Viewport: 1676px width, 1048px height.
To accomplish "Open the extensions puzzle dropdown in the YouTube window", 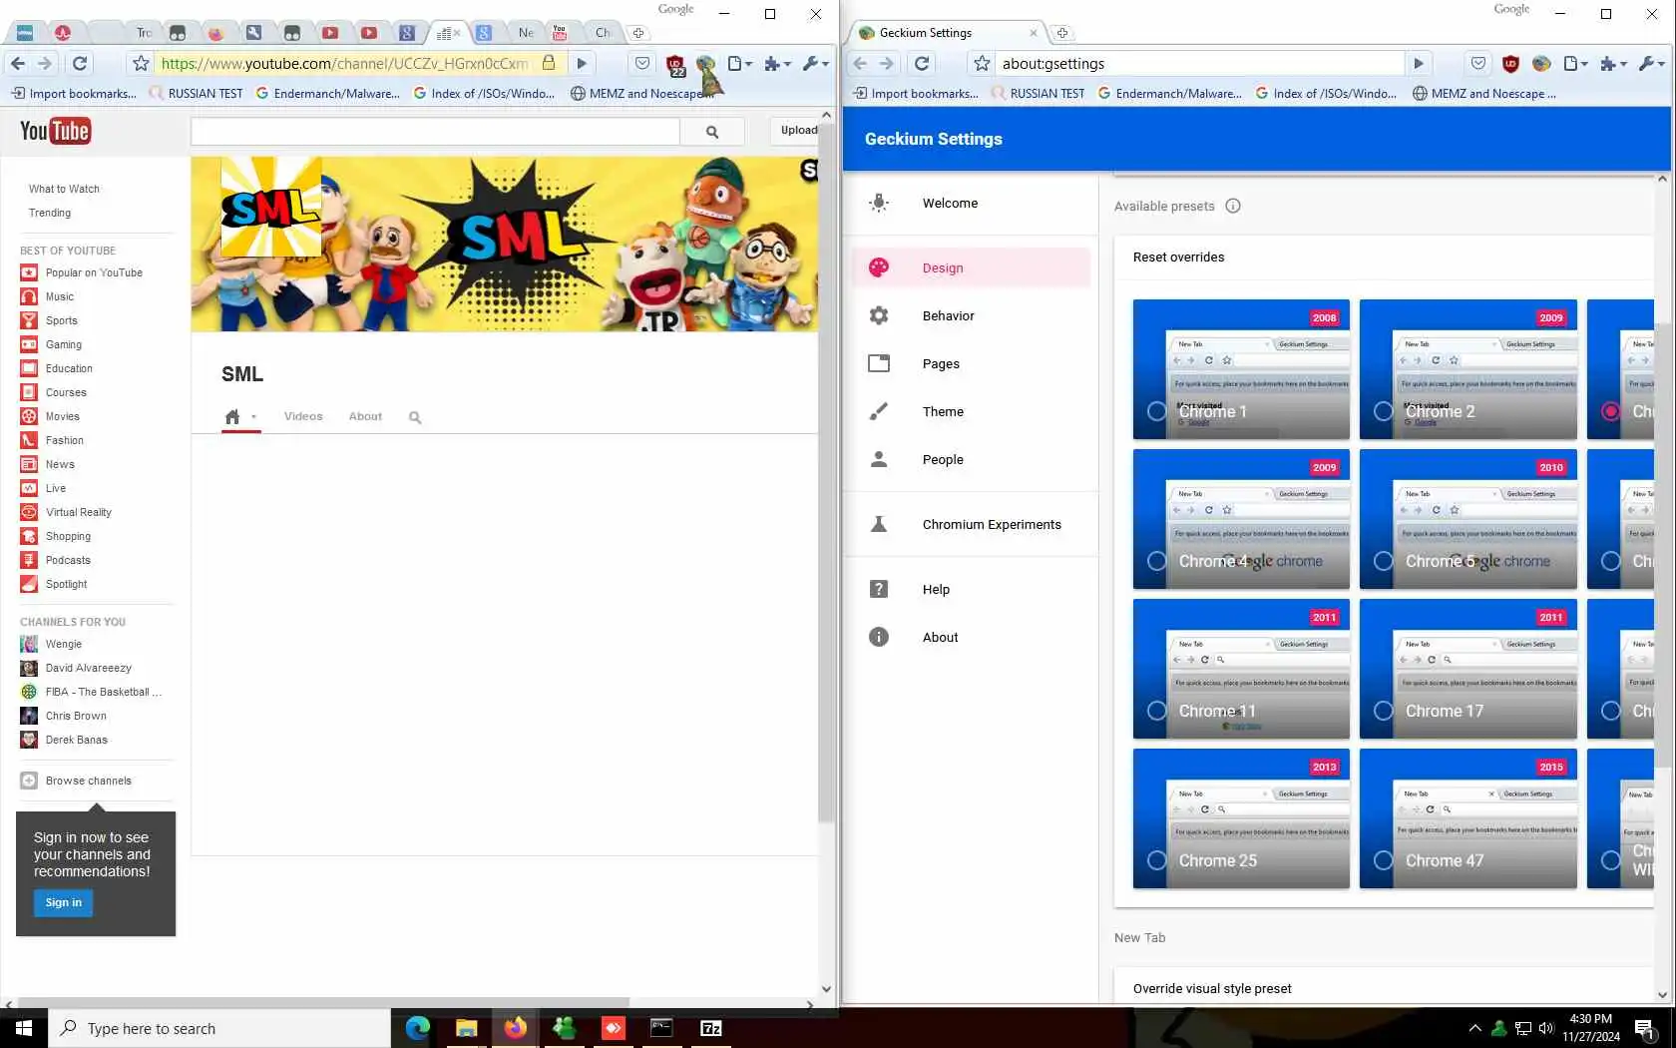I will (777, 64).
